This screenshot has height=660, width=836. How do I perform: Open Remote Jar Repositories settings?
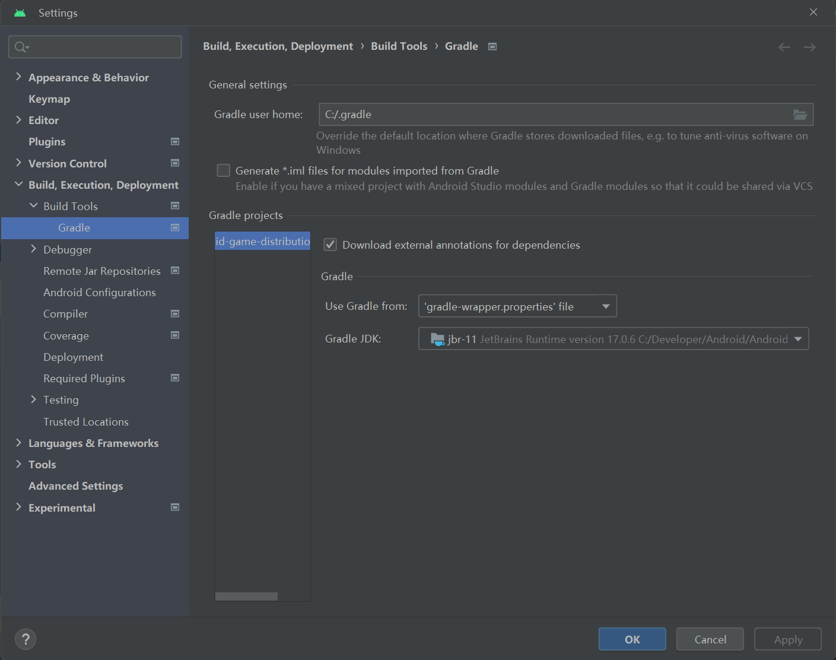(102, 271)
